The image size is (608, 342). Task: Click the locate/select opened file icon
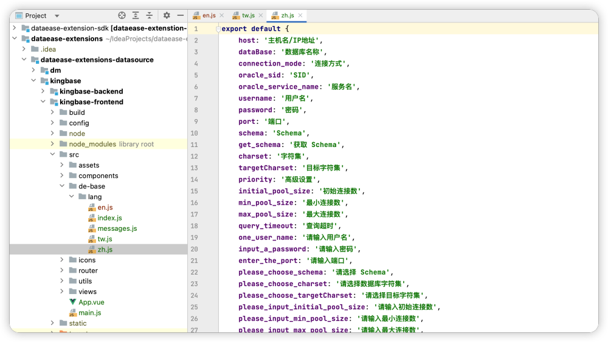pyautogui.click(x=122, y=16)
